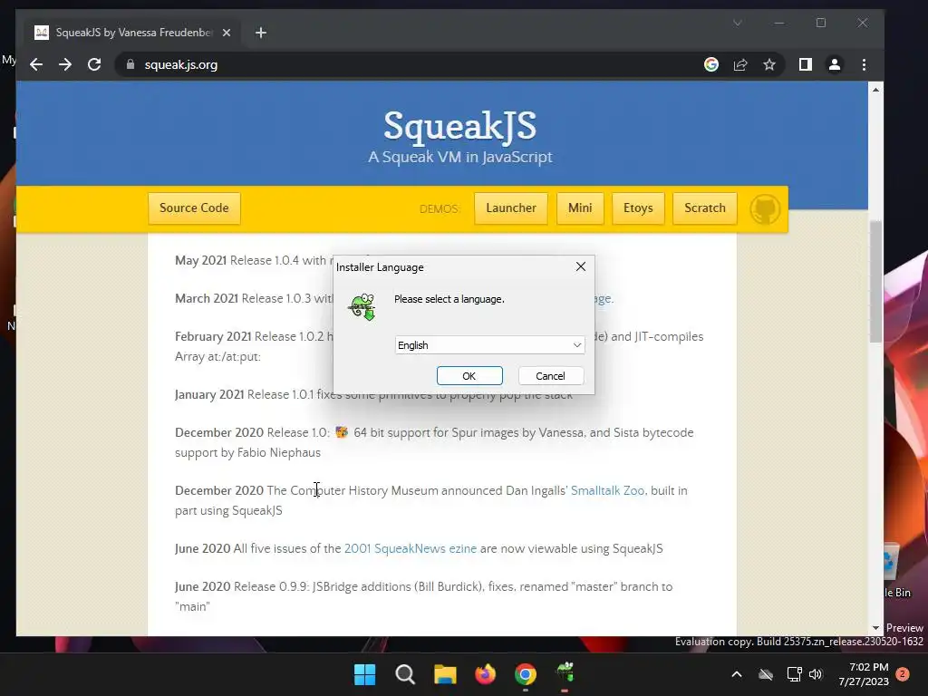Bookmark this page with the star

[x=768, y=64]
